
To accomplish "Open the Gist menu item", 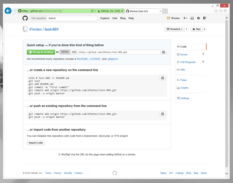I will click(115, 18).
